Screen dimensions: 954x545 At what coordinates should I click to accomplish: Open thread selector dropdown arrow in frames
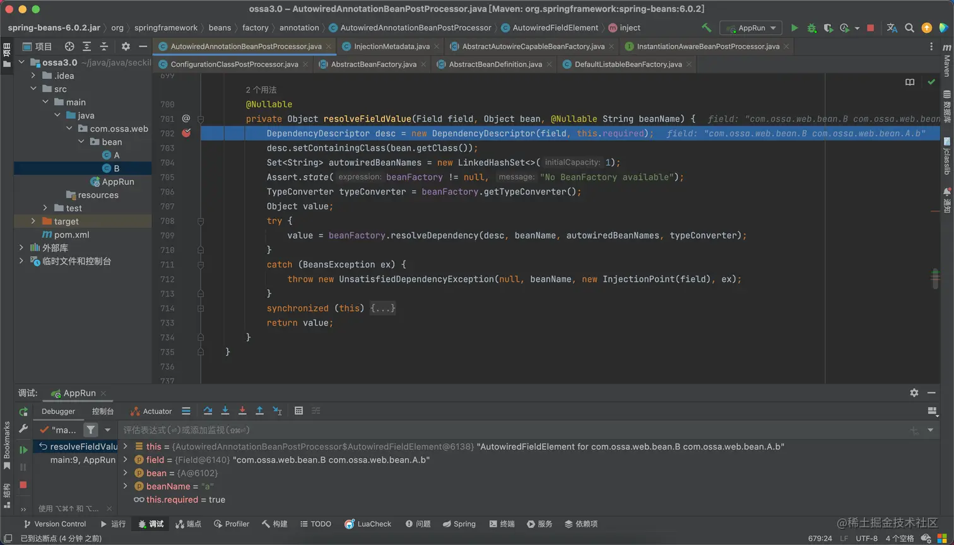click(x=107, y=430)
